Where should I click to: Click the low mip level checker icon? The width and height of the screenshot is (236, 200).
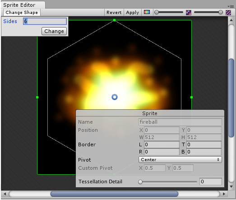pyautogui.click(x=189, y=13)
